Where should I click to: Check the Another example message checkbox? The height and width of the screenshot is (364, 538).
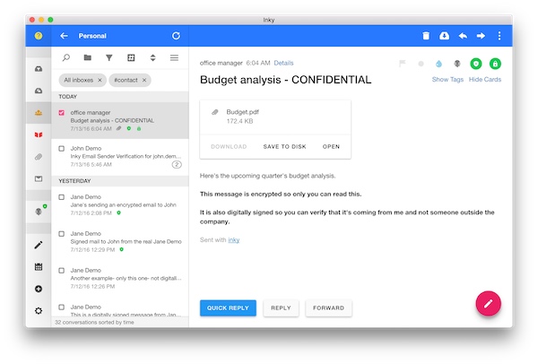[x=61, y=271]
